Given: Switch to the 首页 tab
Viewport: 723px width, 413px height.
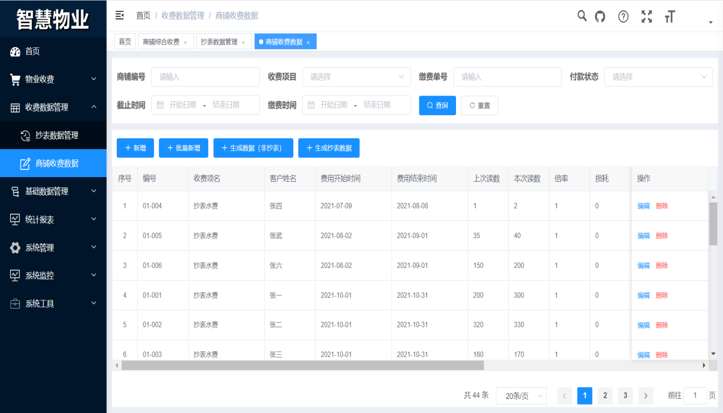Looking at the screenshot, I should 125,42.
